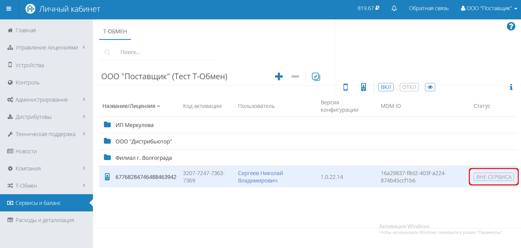The height and width of the screenshot is (248, 521).
Task: Open the ООО "Поставщик" account dropdown
Action: pyautogui.click(x=489, y=8)
